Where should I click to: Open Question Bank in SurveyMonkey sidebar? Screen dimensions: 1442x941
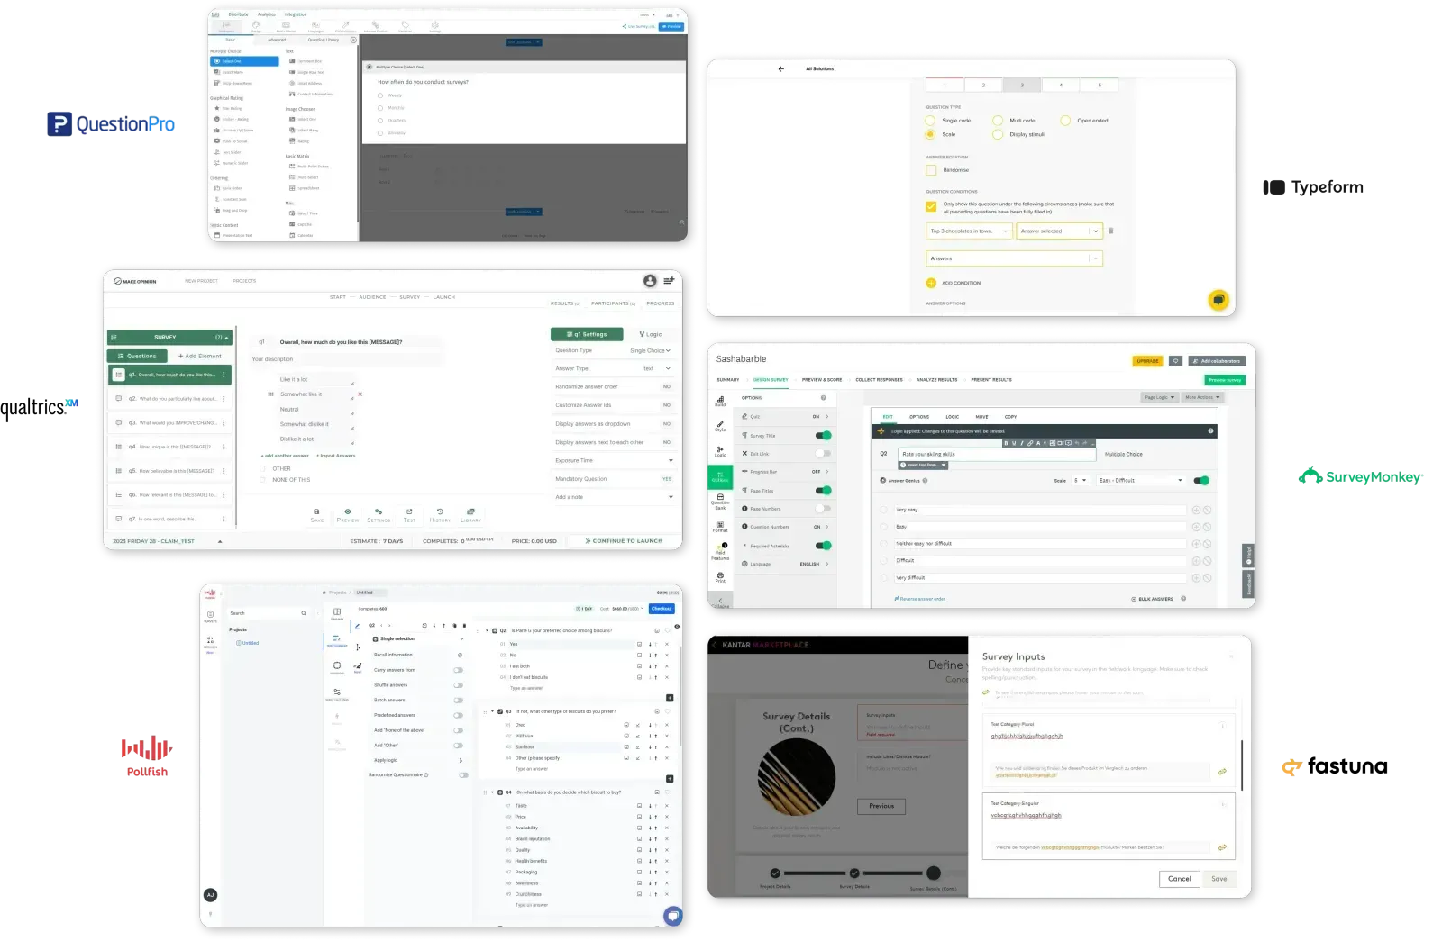pos(720,502)
